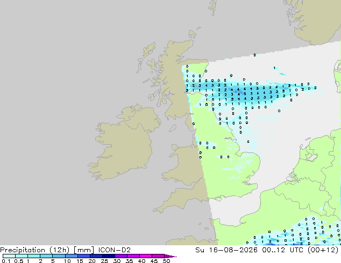
Task: Click the above-50 mm legend arrow tip
Action: click(x=170, y=256)
